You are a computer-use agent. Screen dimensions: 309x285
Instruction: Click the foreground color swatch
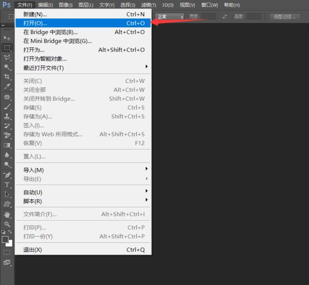(x=5, y=240)
